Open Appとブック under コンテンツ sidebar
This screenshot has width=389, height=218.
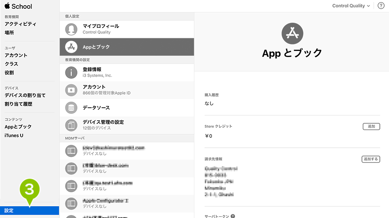(x=18, y=127)
